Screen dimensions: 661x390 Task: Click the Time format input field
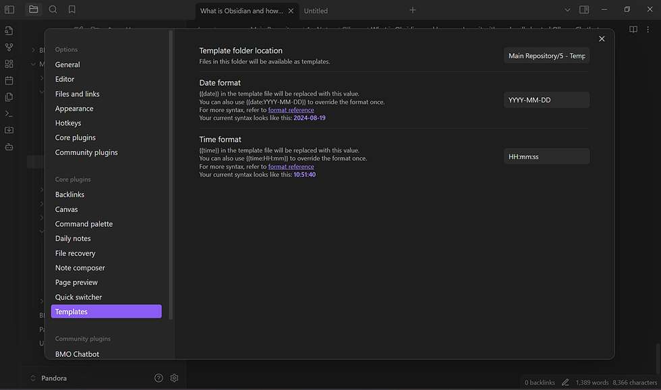(x=547, y=157)
